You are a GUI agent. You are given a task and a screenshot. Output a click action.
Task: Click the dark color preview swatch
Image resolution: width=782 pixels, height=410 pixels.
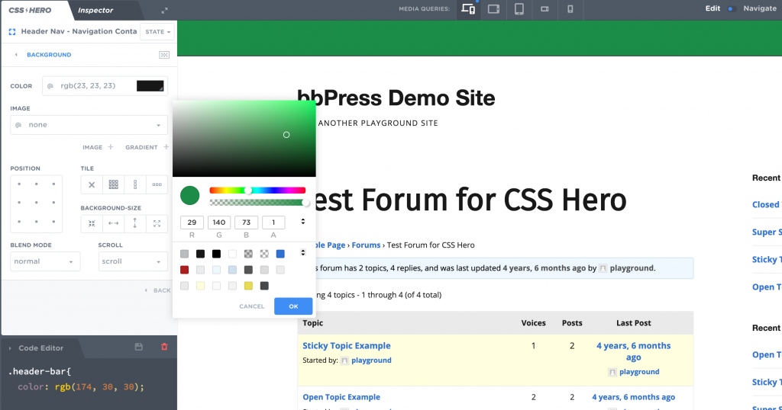coord(150,86)
